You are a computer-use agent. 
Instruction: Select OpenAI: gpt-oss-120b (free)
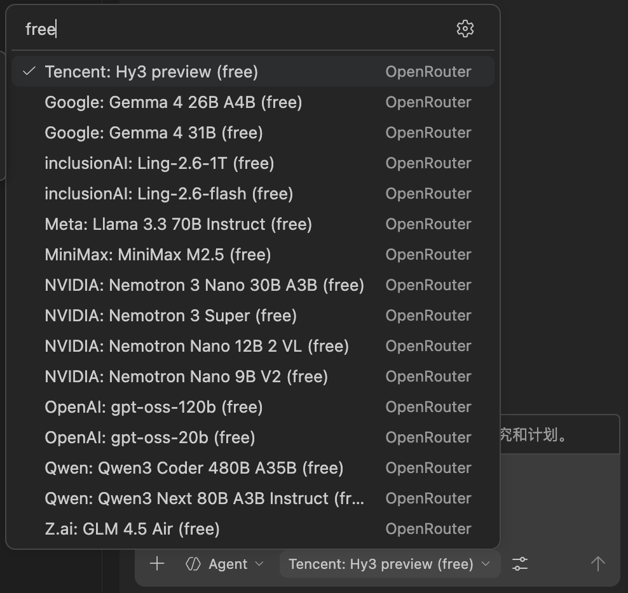(154, 407)
